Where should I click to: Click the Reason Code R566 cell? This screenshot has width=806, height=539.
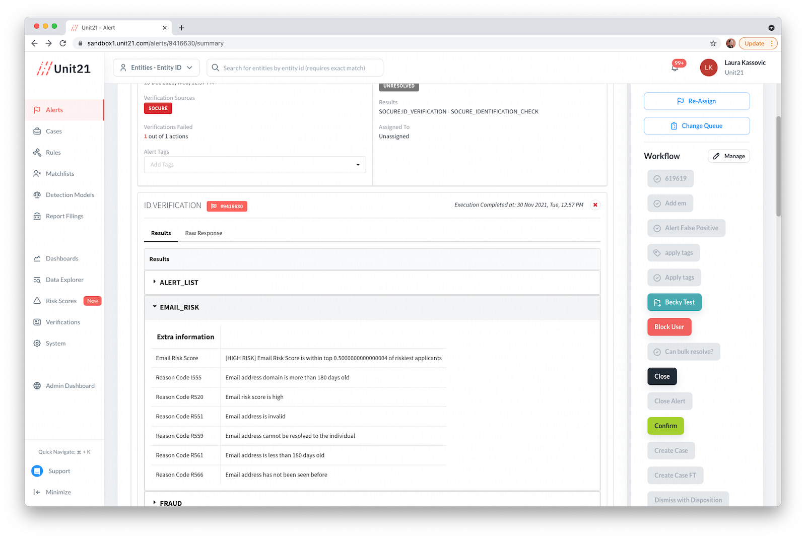pos(179,475)
